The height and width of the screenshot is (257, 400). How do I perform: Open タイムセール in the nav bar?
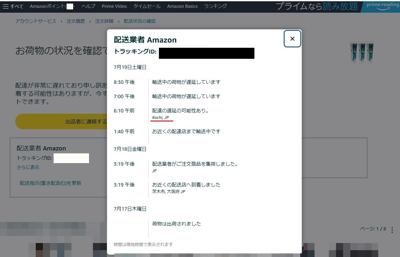[x=147, y=6]
